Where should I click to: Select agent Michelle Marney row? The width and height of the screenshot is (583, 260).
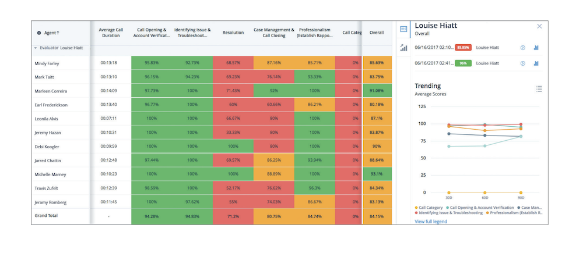point(49,174)
